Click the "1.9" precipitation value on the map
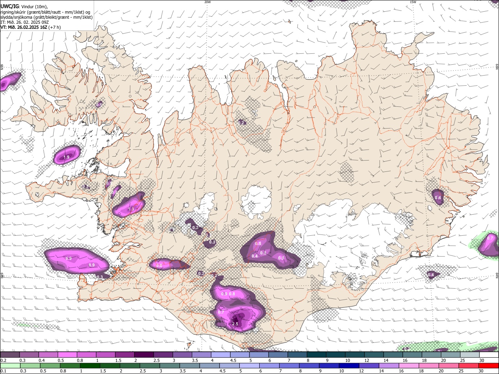This screenshot has height=374, width=499. click(66, 157)
